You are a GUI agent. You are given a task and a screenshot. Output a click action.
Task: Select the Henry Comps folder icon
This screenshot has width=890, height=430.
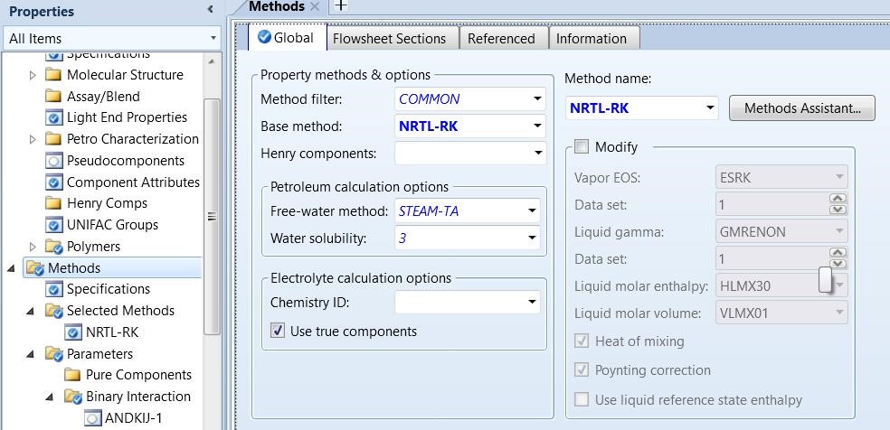[x=53, y=203]
